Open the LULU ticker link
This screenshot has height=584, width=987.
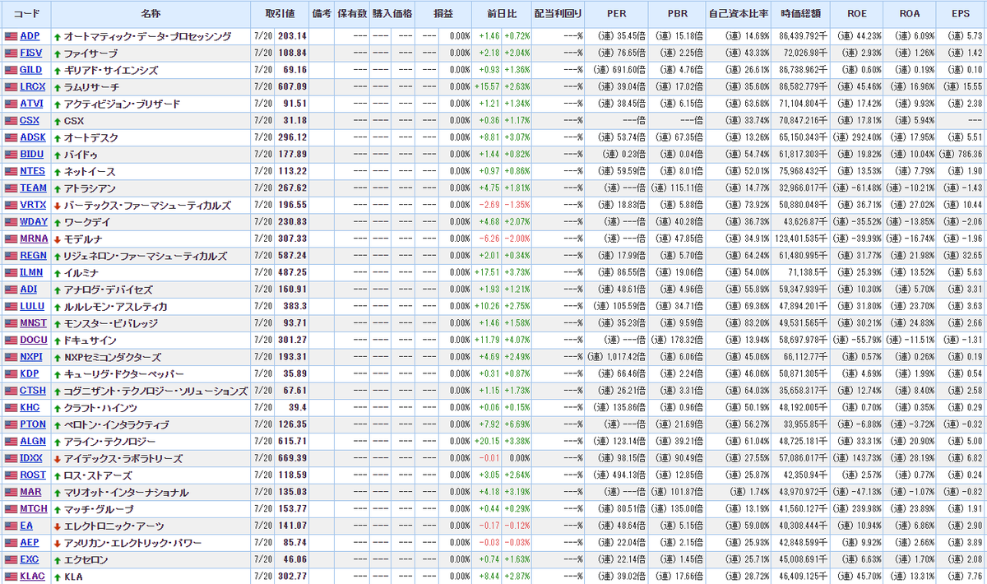tap(31, 306)
